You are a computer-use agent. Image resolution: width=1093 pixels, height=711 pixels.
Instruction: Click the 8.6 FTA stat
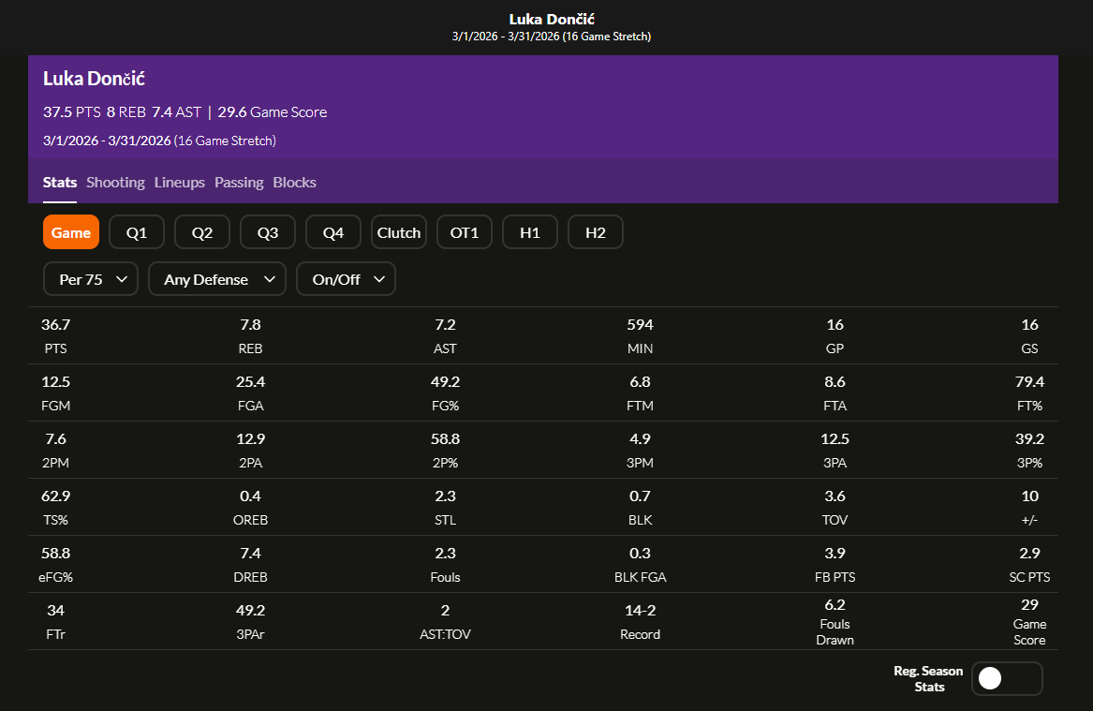click(x=835, y=393)
